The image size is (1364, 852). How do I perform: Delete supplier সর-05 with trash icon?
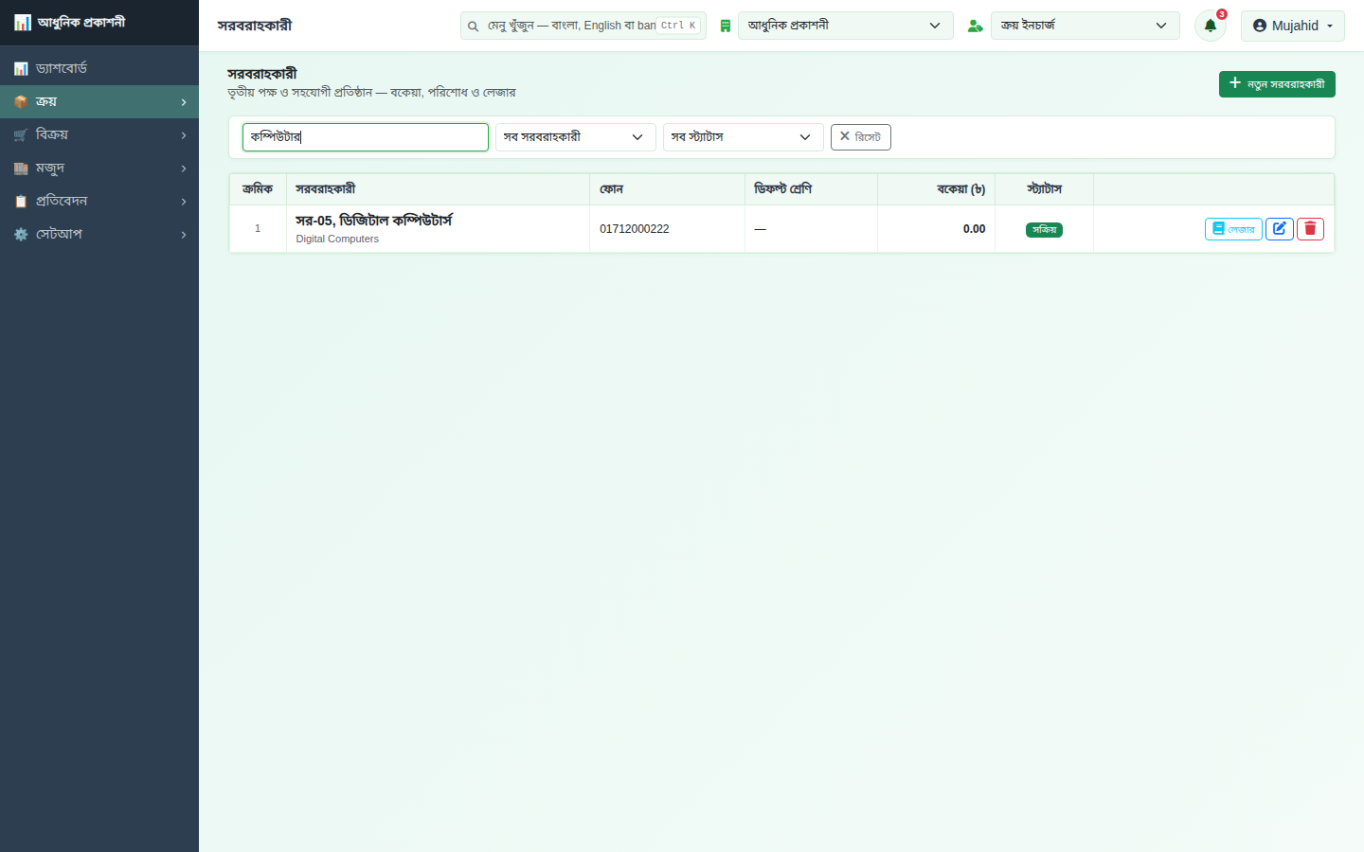(x=1310, y=229)
